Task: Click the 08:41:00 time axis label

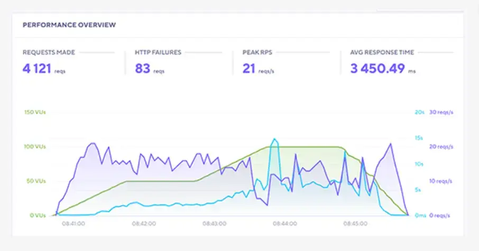Action: tap(72, 224)
